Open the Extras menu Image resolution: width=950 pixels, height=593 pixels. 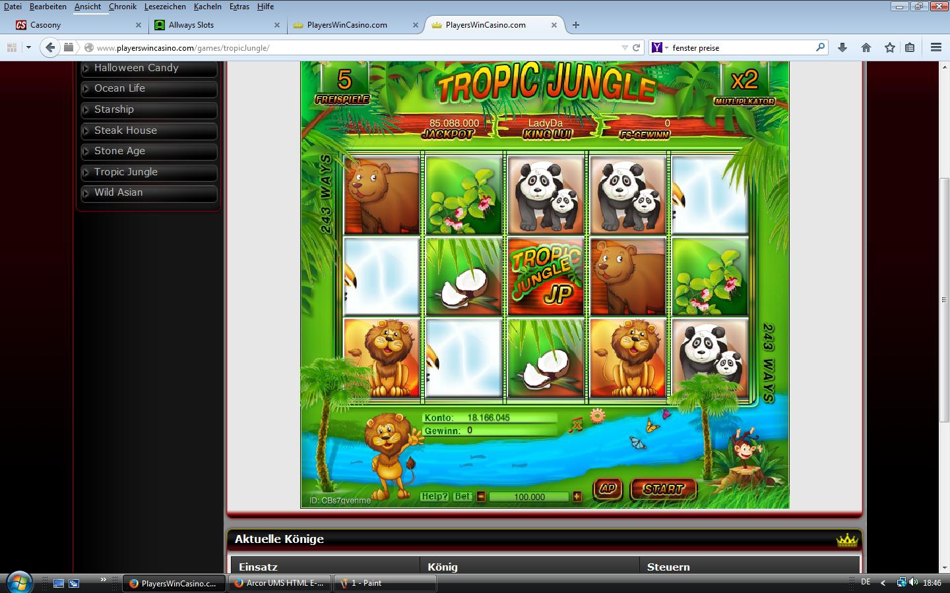239,7
